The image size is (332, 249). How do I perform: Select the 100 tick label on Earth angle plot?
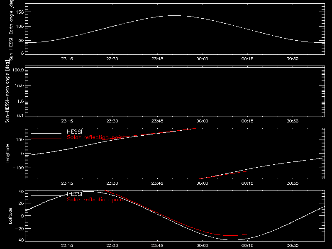tap(20, 27)
